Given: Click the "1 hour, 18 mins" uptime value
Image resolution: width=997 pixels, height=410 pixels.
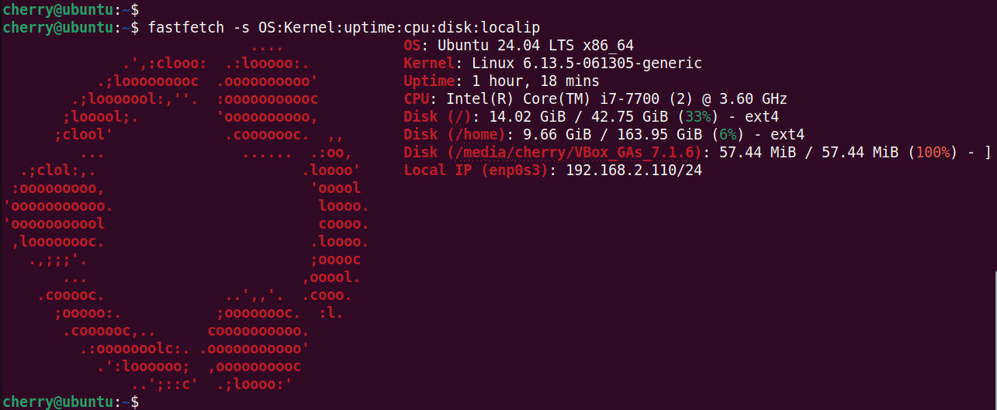Looking at the screenshot, I should 535,81.
